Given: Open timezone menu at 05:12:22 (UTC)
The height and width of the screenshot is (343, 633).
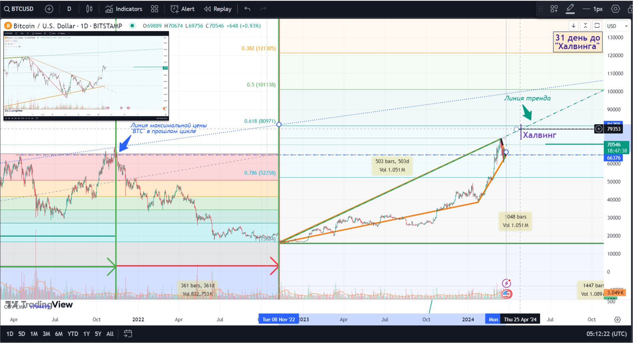Looking at the screenshot, I should (x=606, y=334).
